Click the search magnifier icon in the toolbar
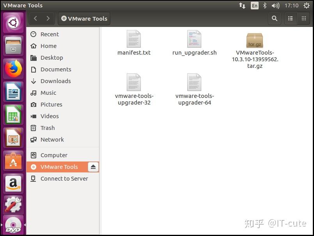314x236 pixels. point(274,18)
